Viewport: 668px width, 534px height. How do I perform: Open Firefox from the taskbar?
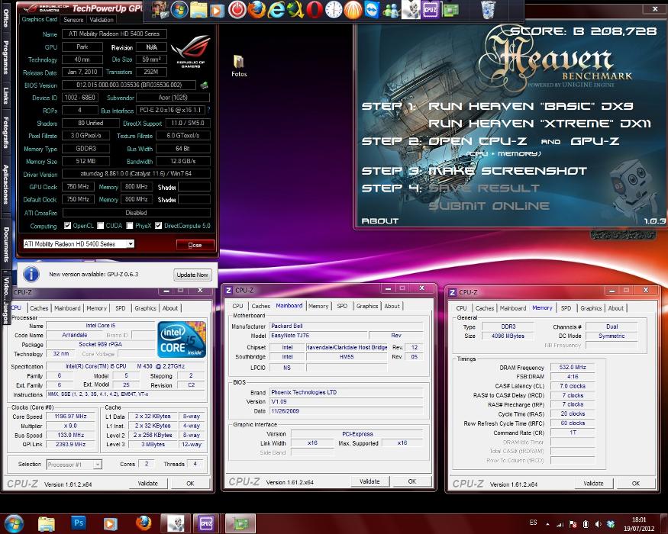click(144, 523)
